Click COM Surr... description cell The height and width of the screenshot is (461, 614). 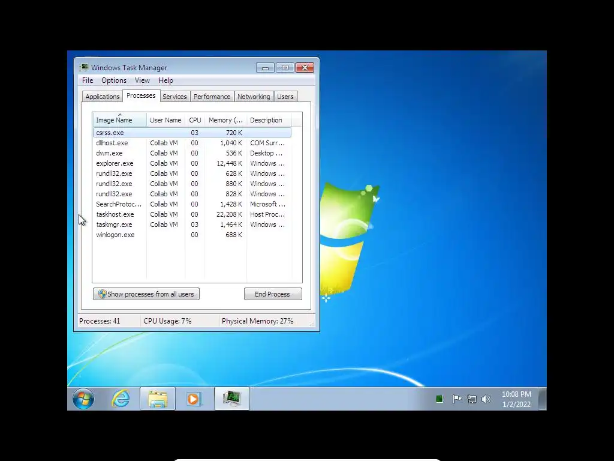[267, 143]
